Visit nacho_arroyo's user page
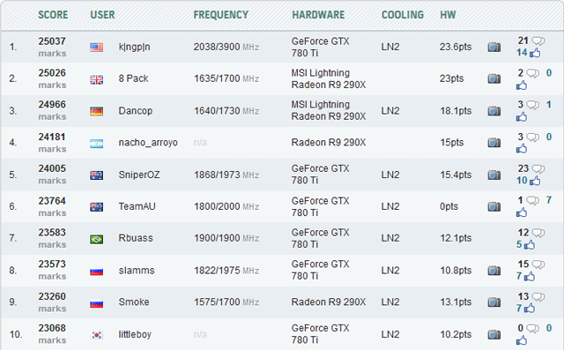Screen dimensions: 564x350 pyautogui.click(x=148, y=143)
